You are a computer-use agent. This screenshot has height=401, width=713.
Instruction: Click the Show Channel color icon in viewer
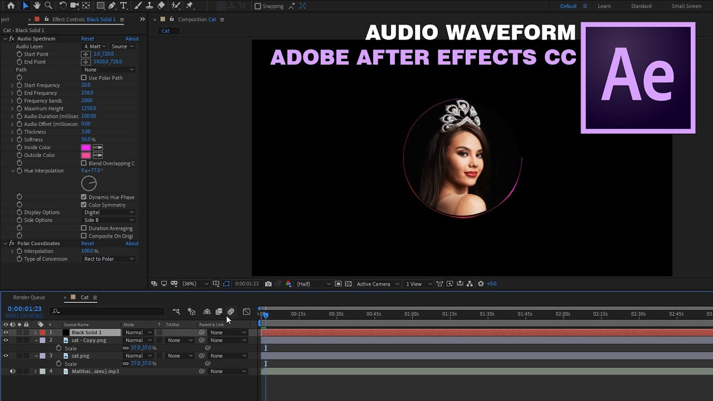(288, 283)
